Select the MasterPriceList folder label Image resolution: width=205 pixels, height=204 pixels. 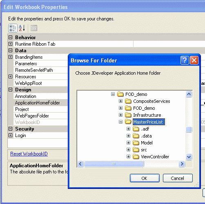(x=149, y=122)
